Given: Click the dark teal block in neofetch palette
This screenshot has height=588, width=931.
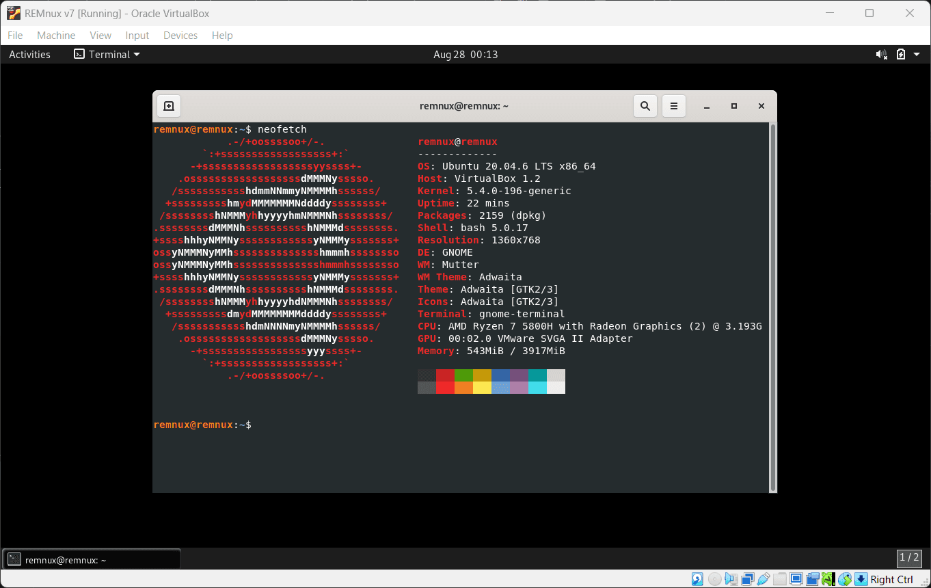Looking at the screenshot, I should pyautogui.click(x=537, y=375).
